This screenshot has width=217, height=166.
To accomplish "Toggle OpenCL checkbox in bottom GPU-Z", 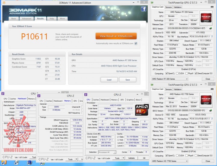I will (x=167, y=155).
